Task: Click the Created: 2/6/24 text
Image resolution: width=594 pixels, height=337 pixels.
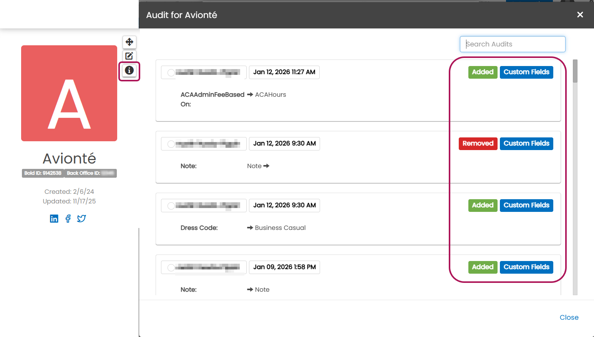Action: point(69,192)
